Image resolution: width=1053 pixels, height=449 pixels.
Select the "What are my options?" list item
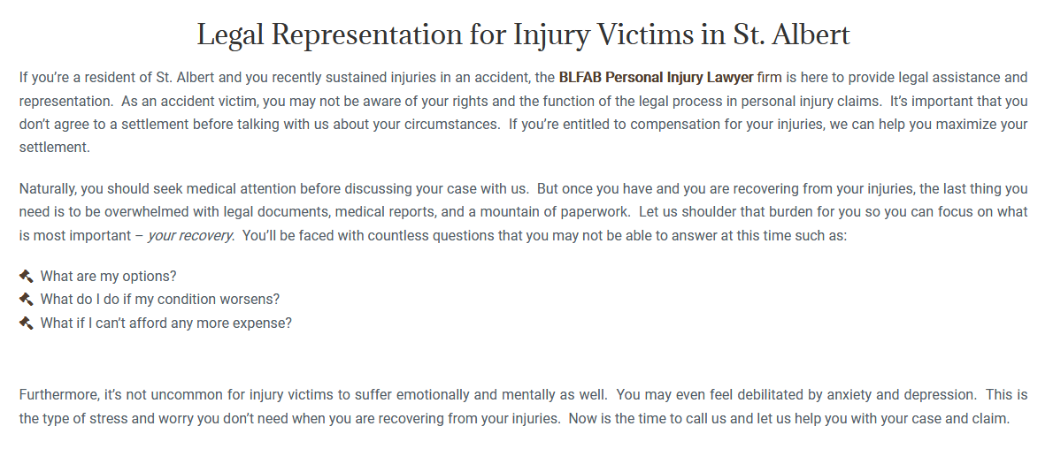pyautogui.click(x=108, y=276)
